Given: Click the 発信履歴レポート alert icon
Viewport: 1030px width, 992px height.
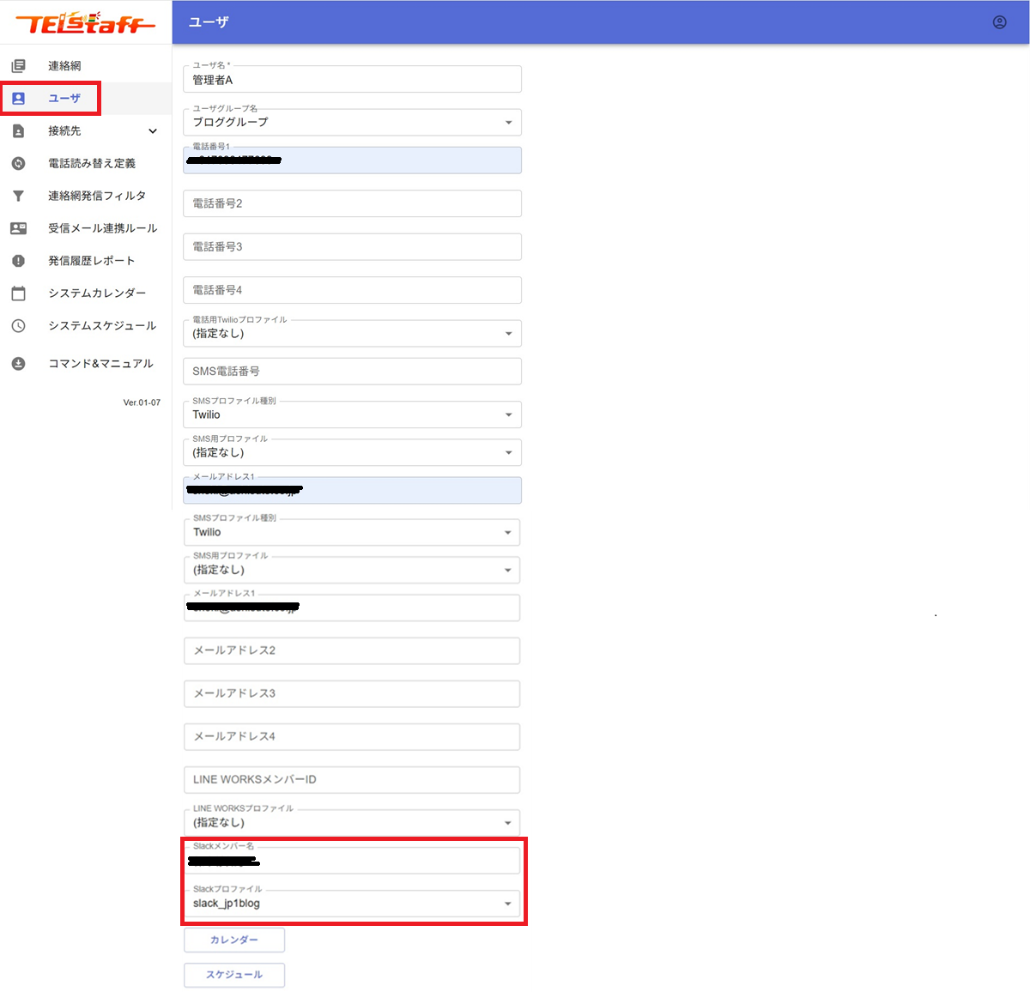Looking at the screenshot, I should coord(18,261).
